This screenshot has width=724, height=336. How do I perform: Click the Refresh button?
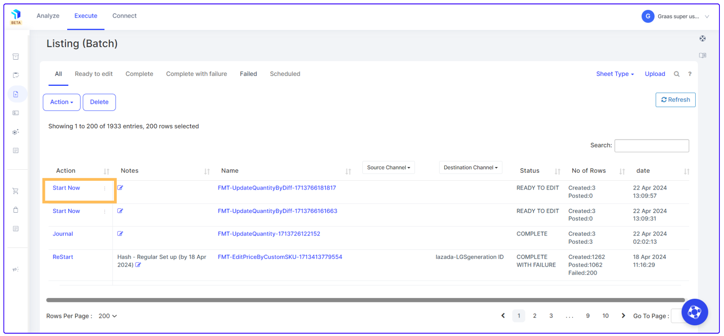tap(675, 100)
